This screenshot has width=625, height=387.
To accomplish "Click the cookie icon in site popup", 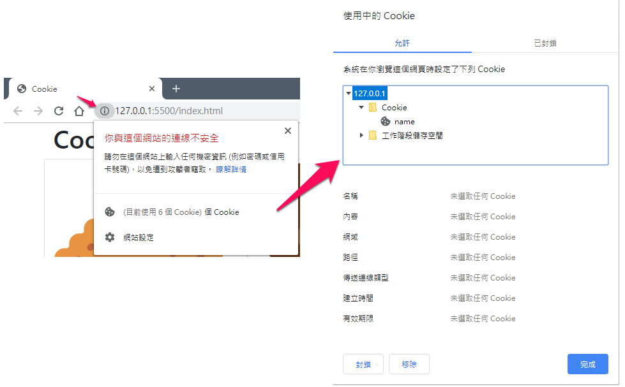I will click(110, 212).
